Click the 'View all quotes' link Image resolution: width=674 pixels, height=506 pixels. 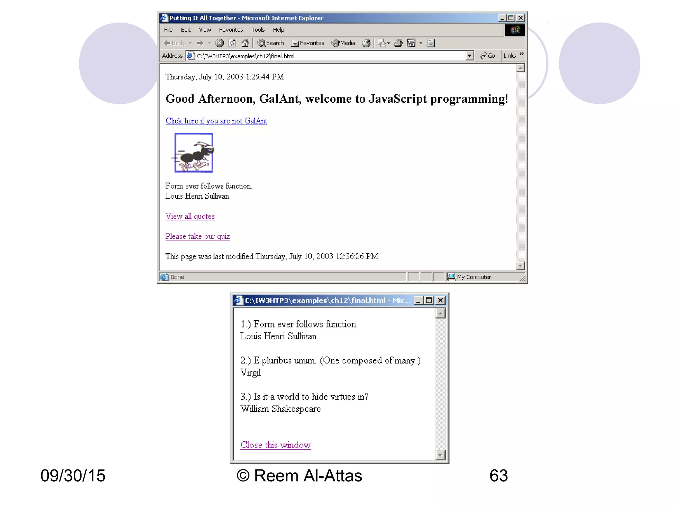pos(190,216)
